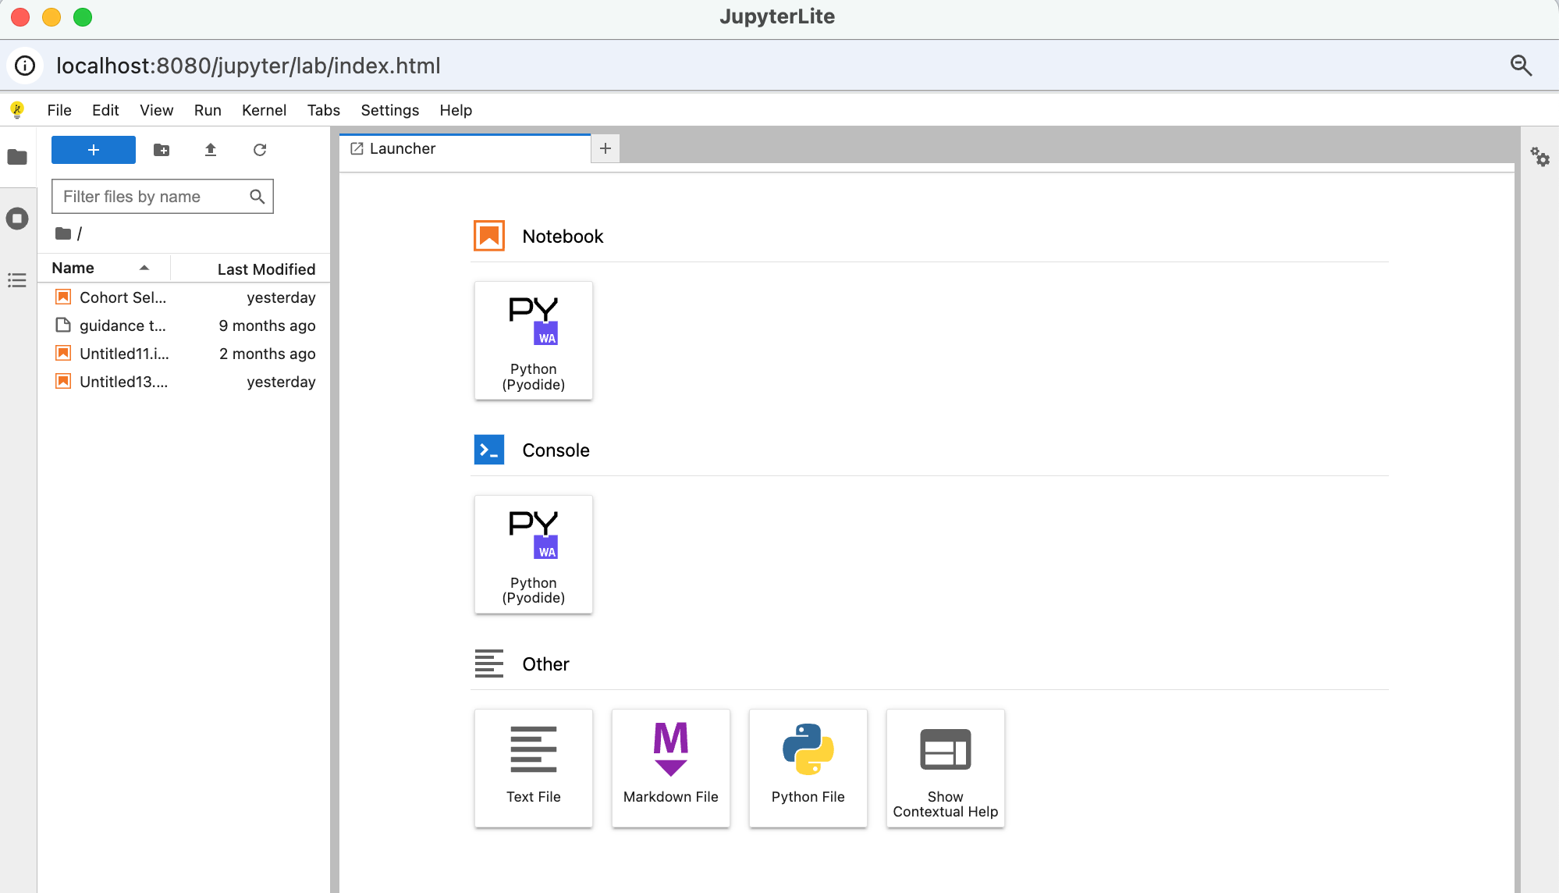1559x893 pixels.
Task: Open the Settings menu
Action: (390, 110)
